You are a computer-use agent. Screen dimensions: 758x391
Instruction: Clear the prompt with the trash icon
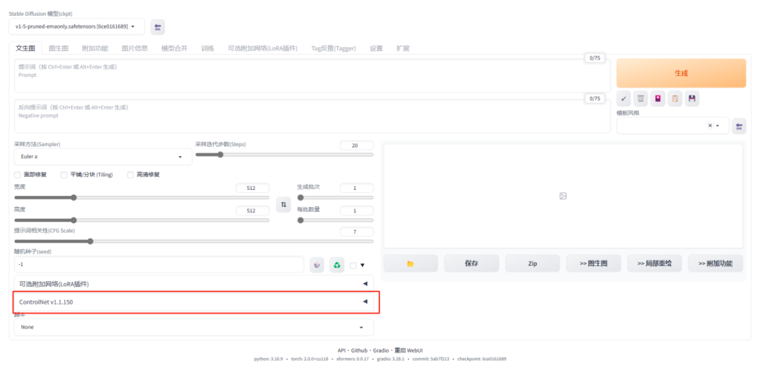pos(640,99)
